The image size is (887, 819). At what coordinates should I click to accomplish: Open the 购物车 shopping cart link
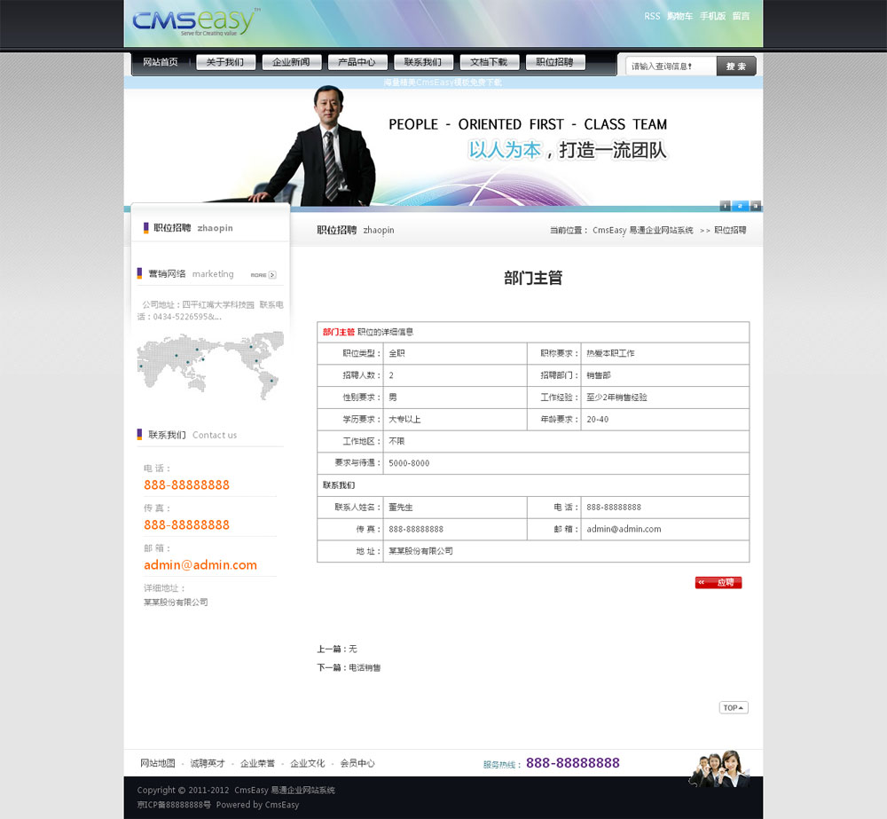pyautogui.click(x=679, y=16)
